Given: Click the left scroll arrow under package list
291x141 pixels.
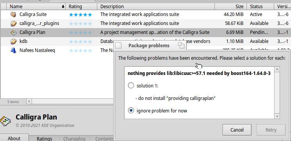Looking at the screenshot, I should point(29,102).
